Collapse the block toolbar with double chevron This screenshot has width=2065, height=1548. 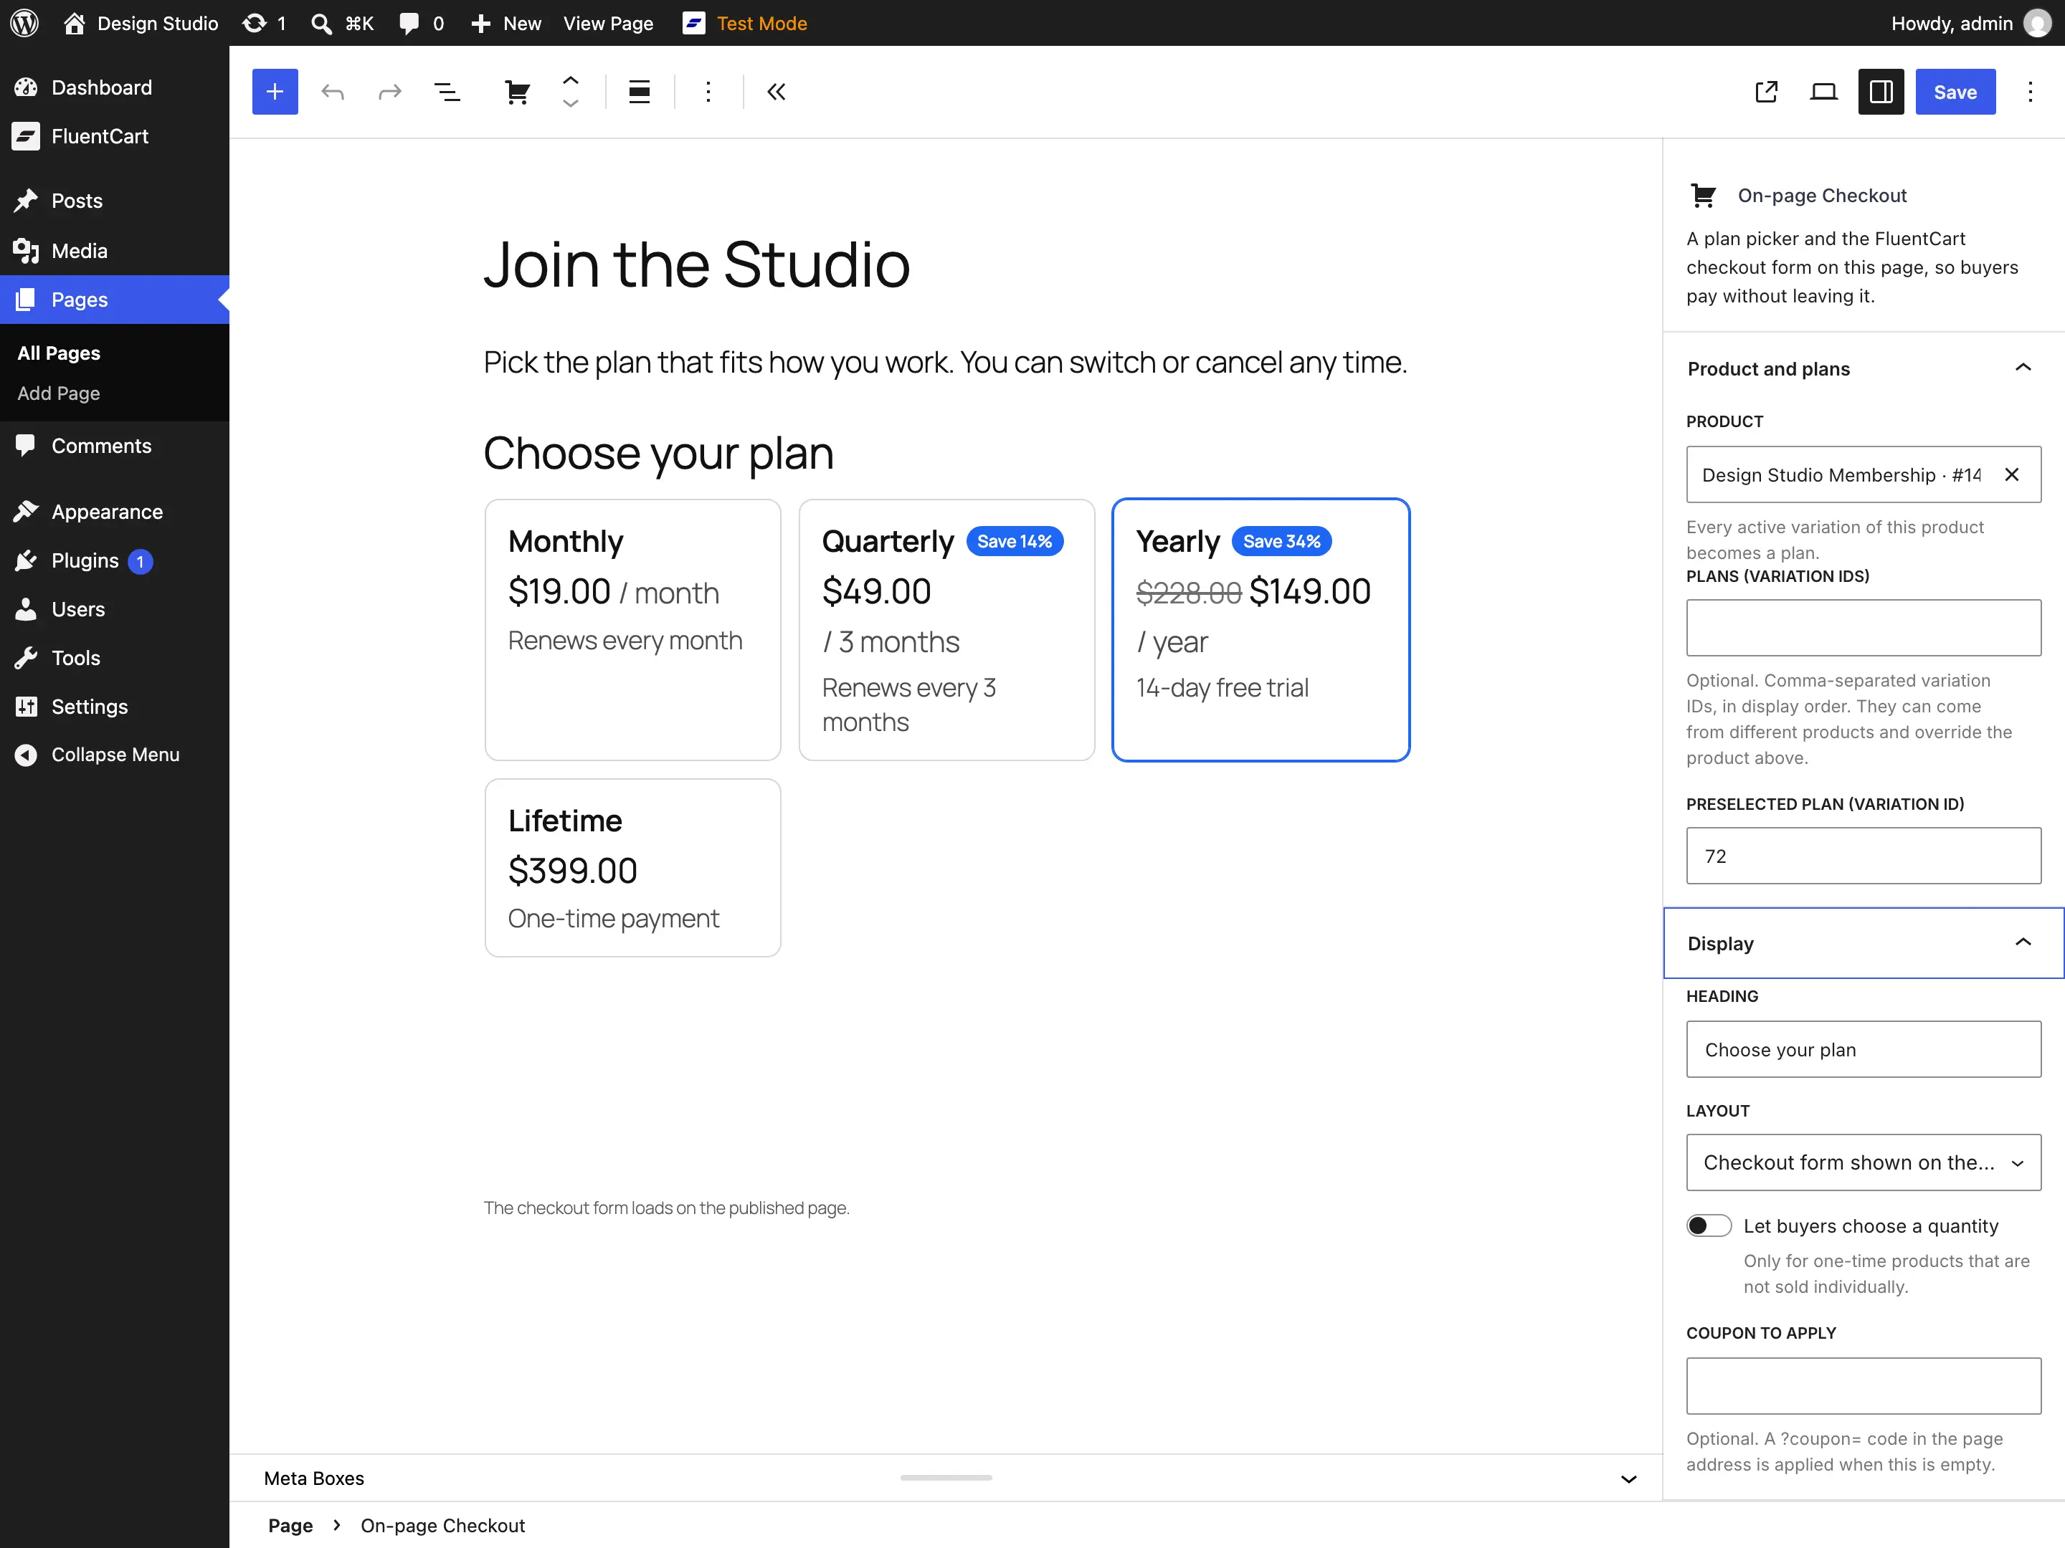(776, 92)
